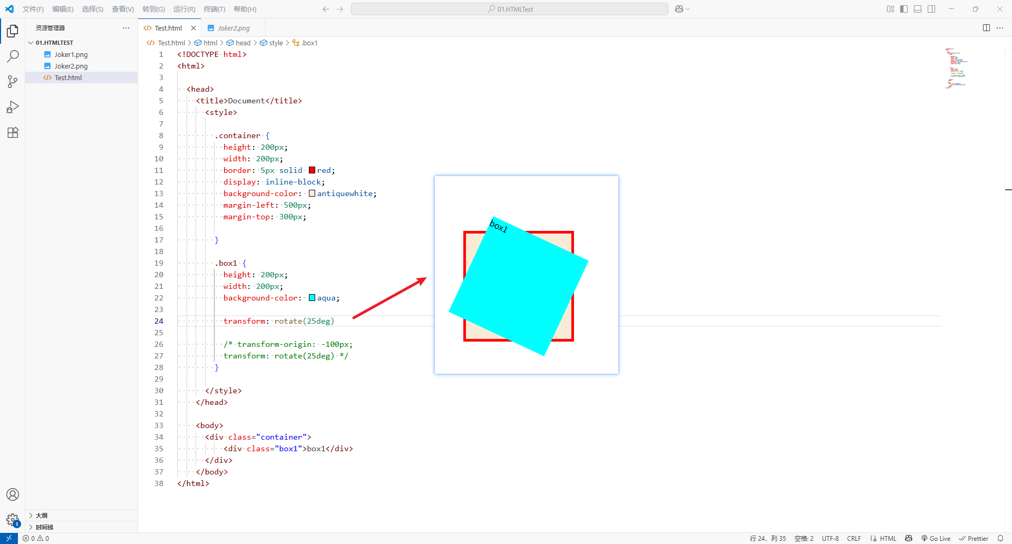
Task: Open the 查看(V) menu
Action: click(123, 9)
